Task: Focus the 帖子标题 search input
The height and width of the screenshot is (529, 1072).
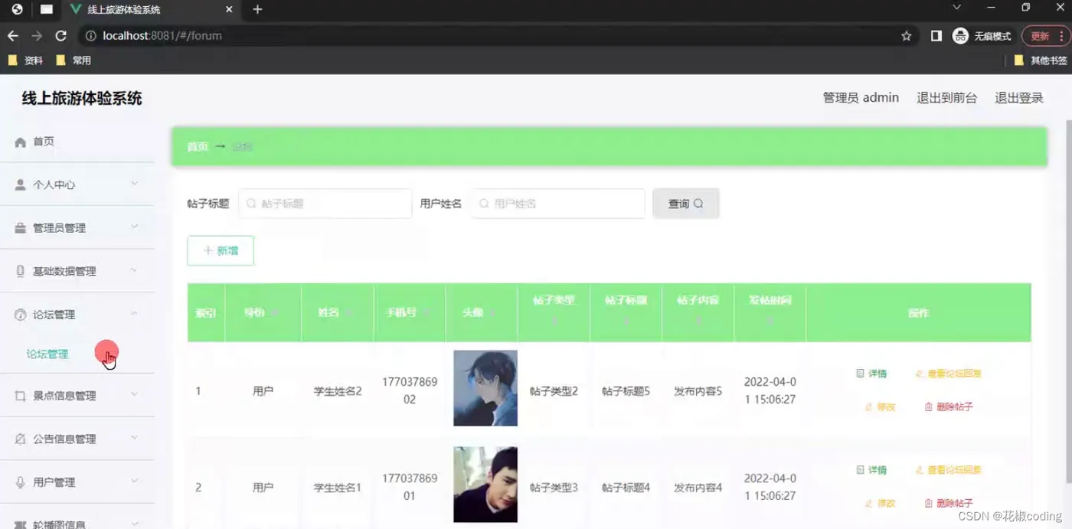Action: (x=325, y=204)
